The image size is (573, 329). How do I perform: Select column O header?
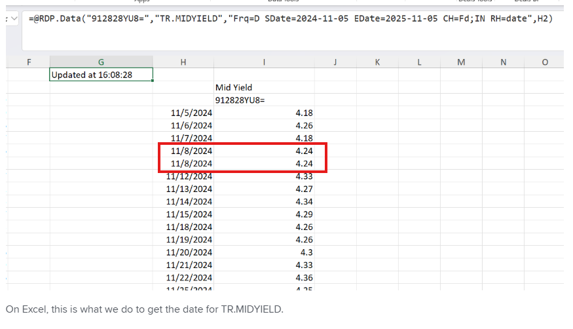tap(544, 62)
